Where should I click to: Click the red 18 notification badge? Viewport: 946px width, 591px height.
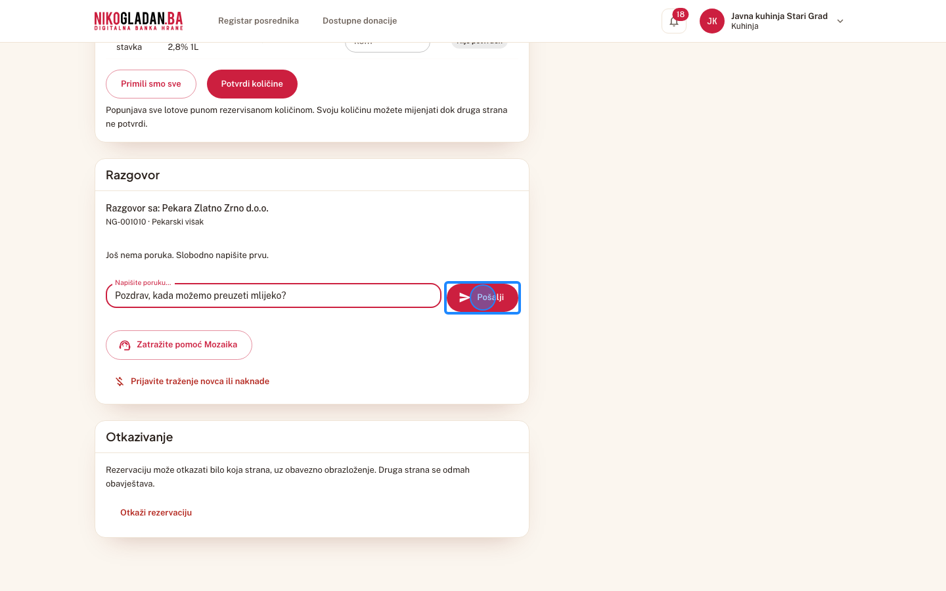click(681, 14)
